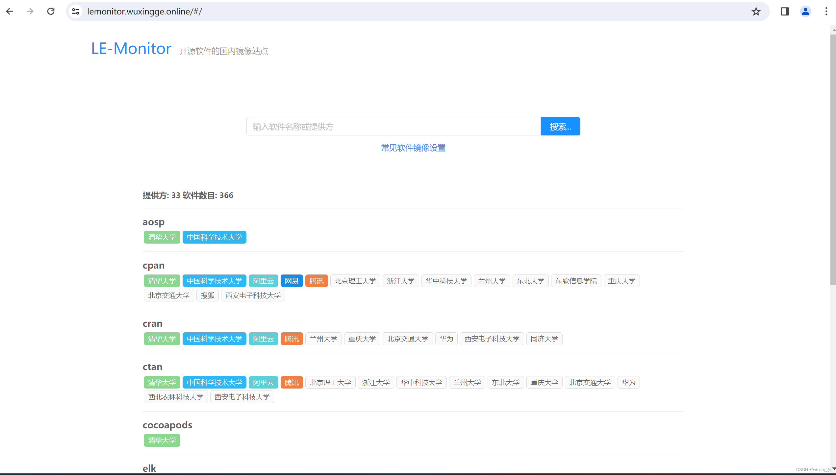Open 兰州大学 mirror under cpan
The image size is (836, 475).
pos(492,281)
